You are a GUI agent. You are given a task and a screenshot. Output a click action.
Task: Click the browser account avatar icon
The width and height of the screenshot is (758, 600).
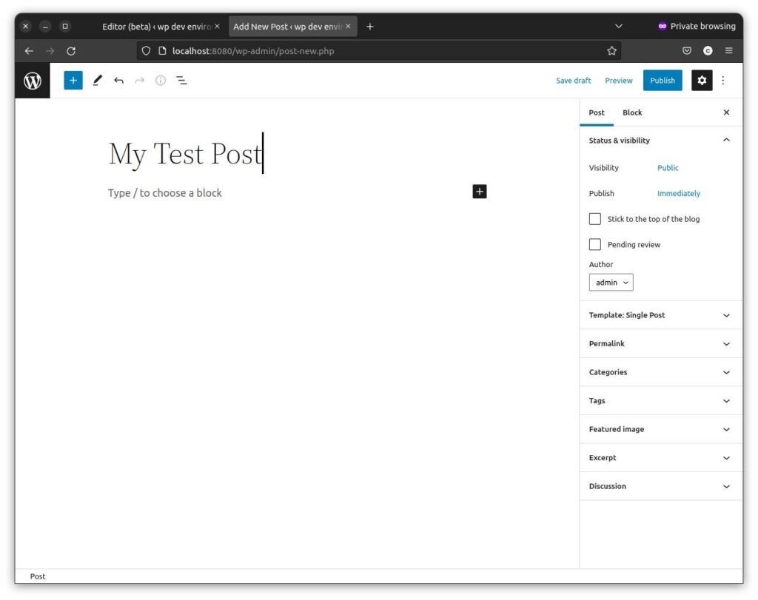point(708,51)
